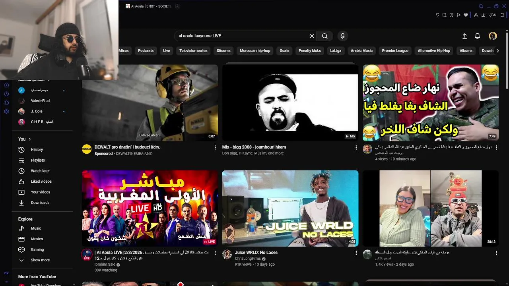Open Playlists in the sidebar
Screen dimensions: 509x286
pyautogui.click(x=38, y=160)
